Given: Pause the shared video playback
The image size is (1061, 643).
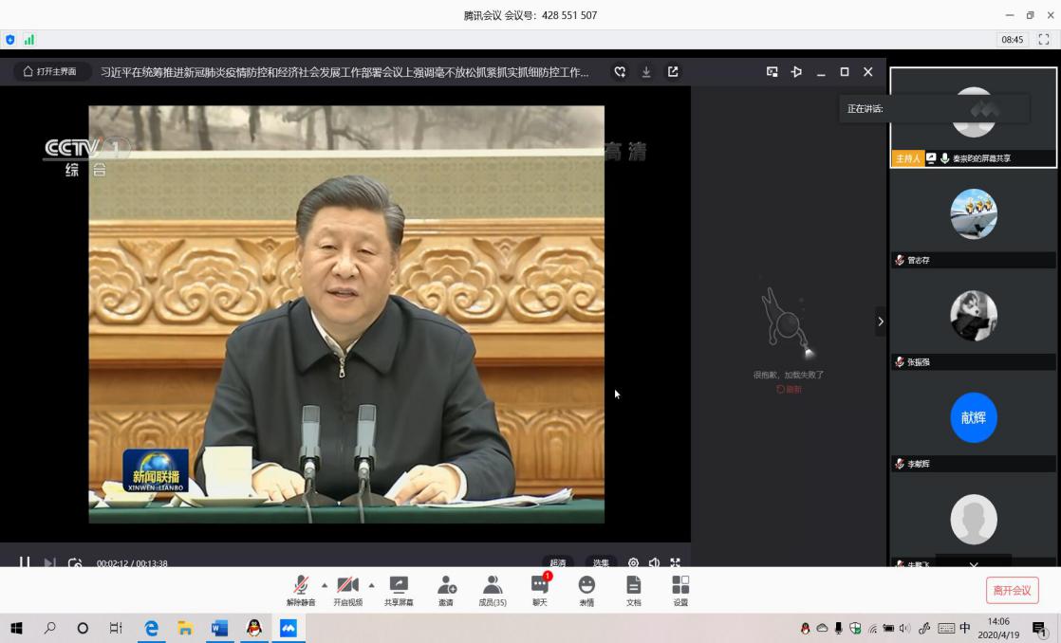Looking at the screenshot, I should click(25, 562).
